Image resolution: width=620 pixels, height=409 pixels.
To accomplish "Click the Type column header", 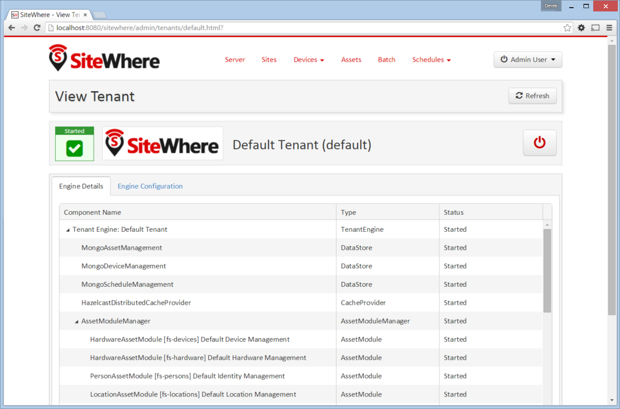I will tap(388, 212).
